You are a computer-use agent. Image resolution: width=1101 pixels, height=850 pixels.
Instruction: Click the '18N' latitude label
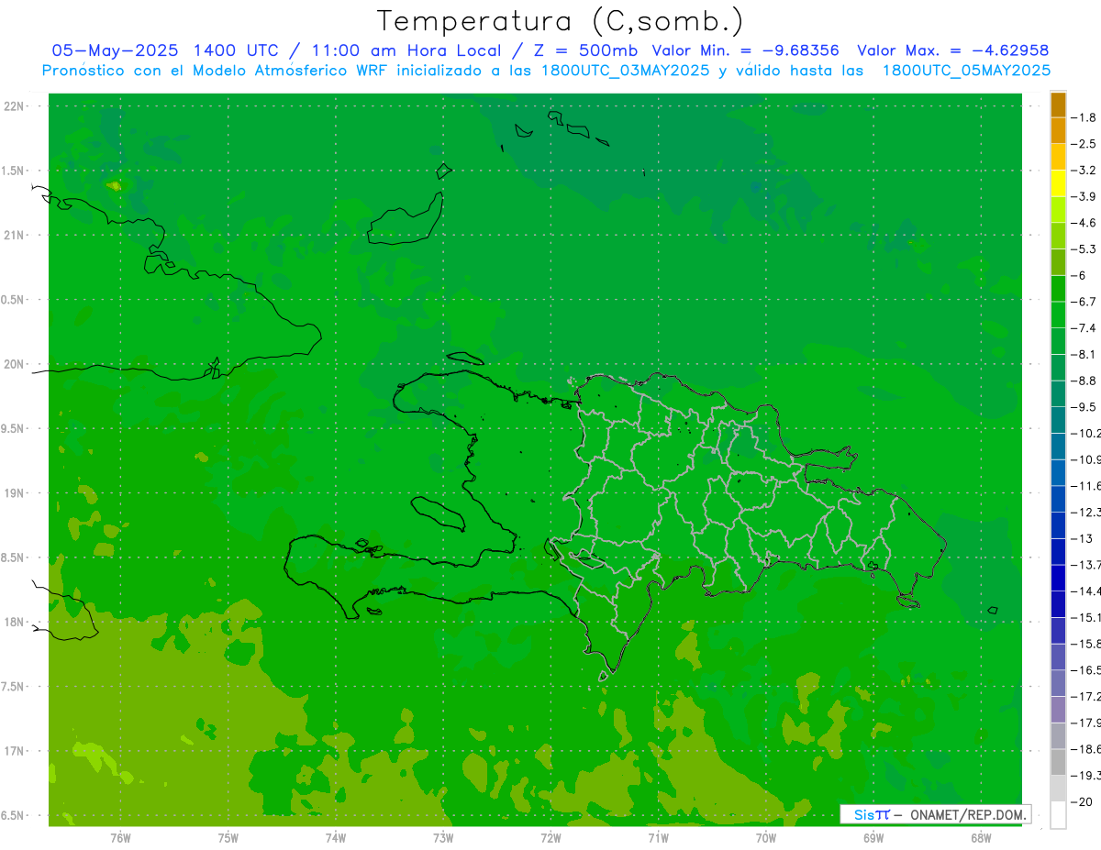click(x=16, y=622)
